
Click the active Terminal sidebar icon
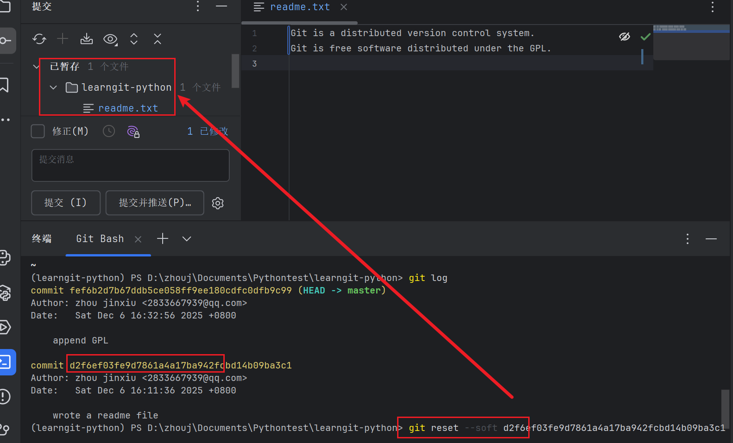6,362
